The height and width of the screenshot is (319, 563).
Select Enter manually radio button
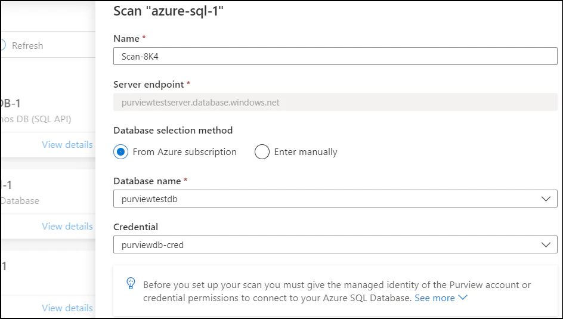point(262,152)
